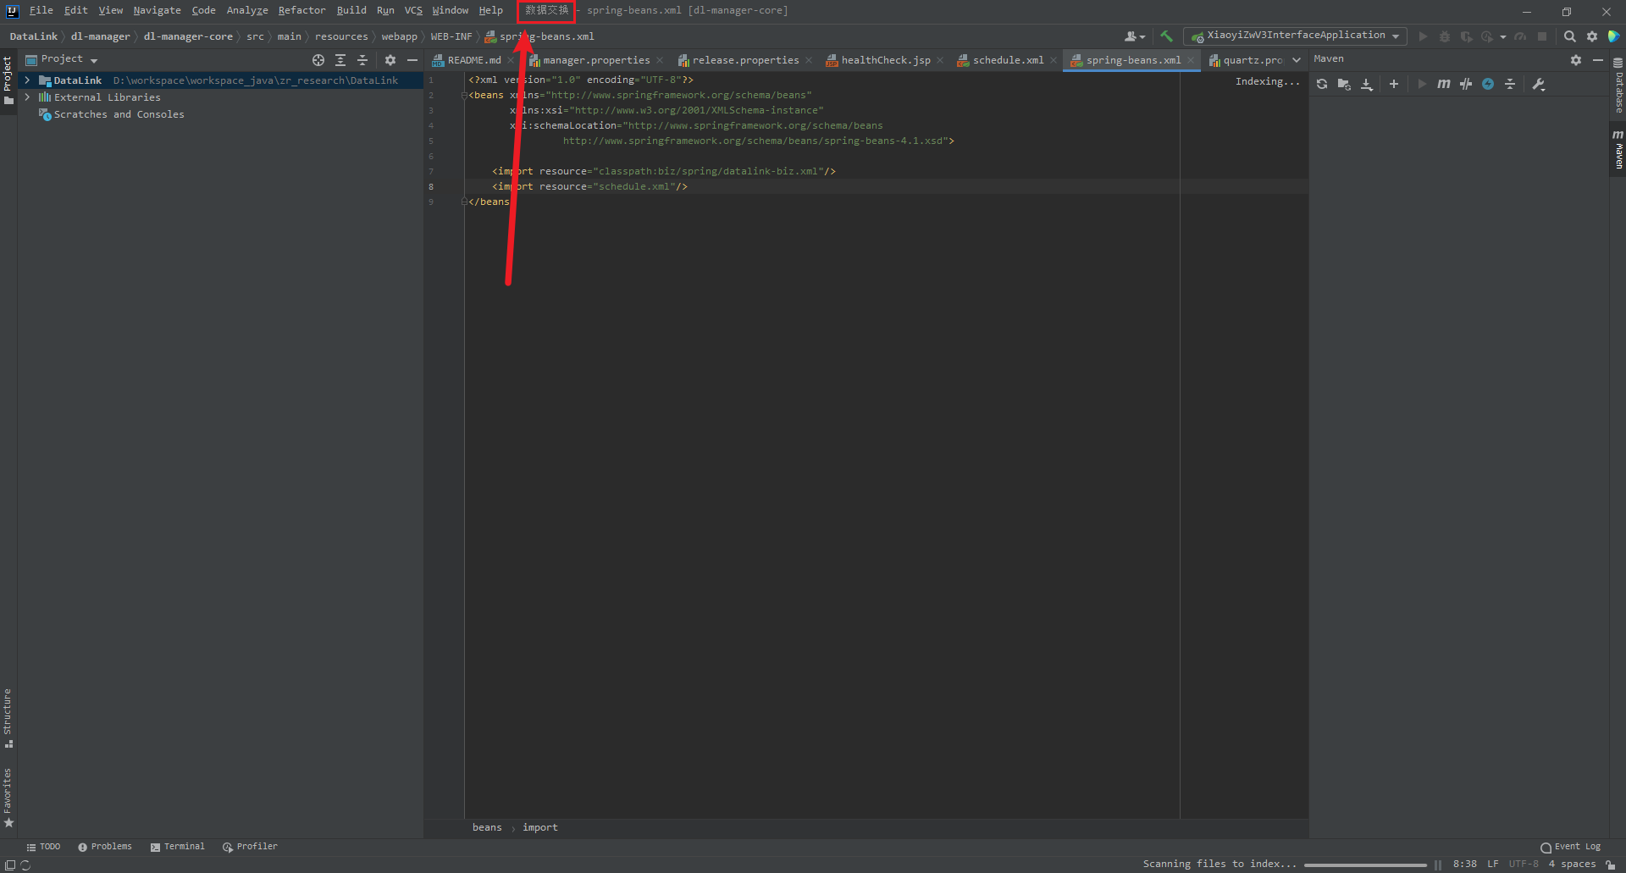
Task: Click Select Opened File target icon
Action: coord(318,60)
